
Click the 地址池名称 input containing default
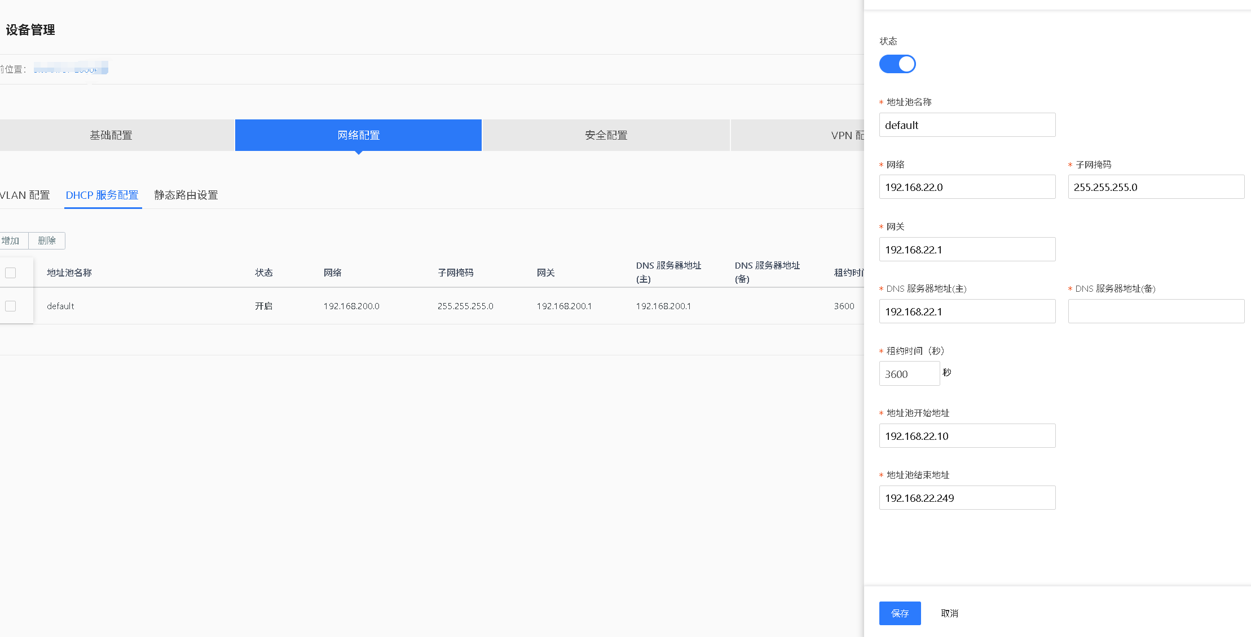[967, 125]
